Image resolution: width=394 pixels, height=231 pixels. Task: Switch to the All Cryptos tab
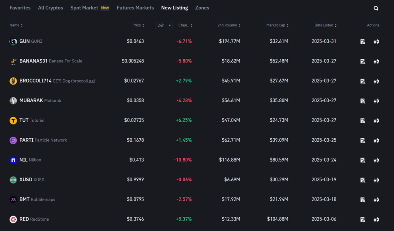point(50,8)
